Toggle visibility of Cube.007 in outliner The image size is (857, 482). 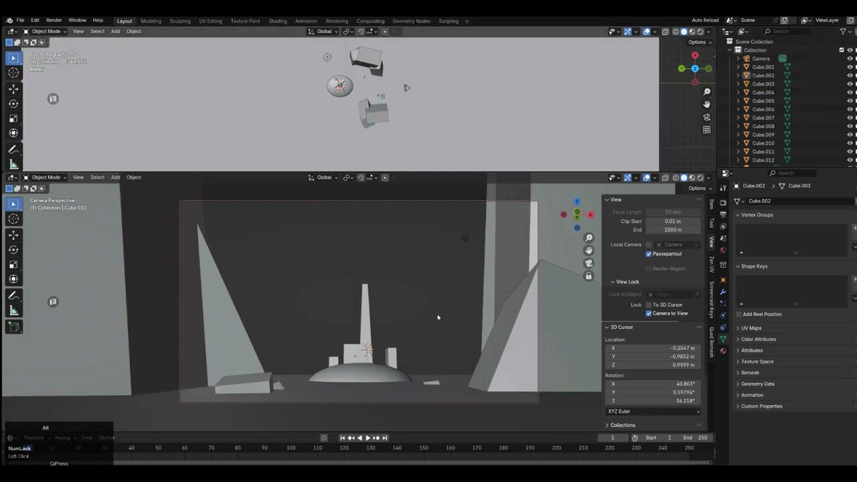click(850, 118)
